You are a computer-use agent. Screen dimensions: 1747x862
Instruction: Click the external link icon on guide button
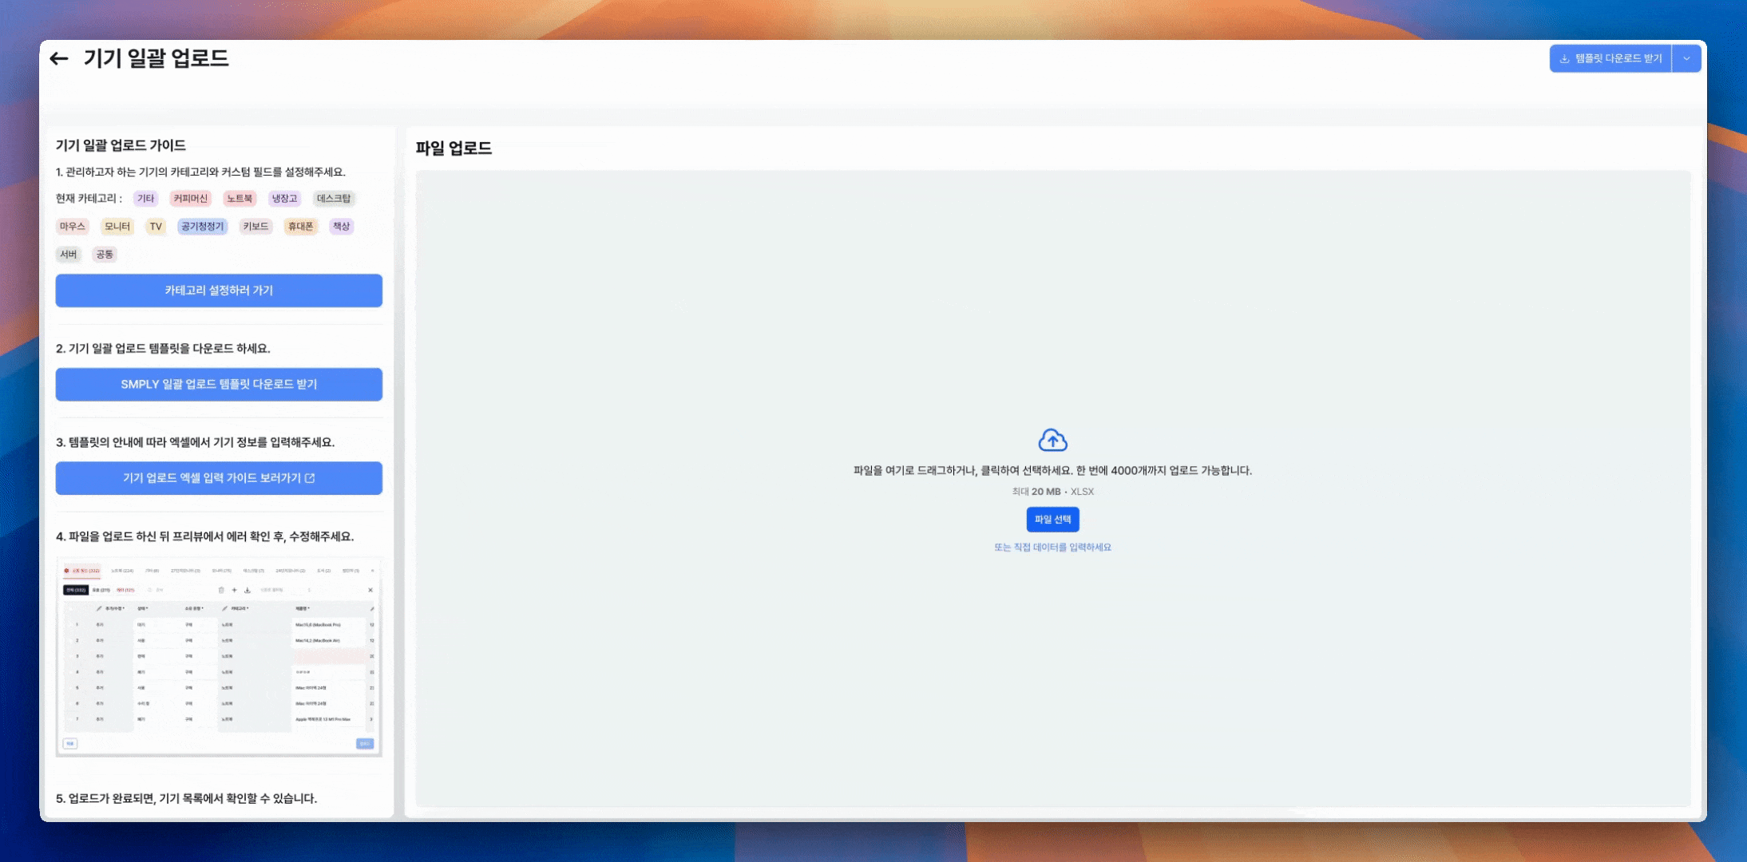tap(311, 478)
